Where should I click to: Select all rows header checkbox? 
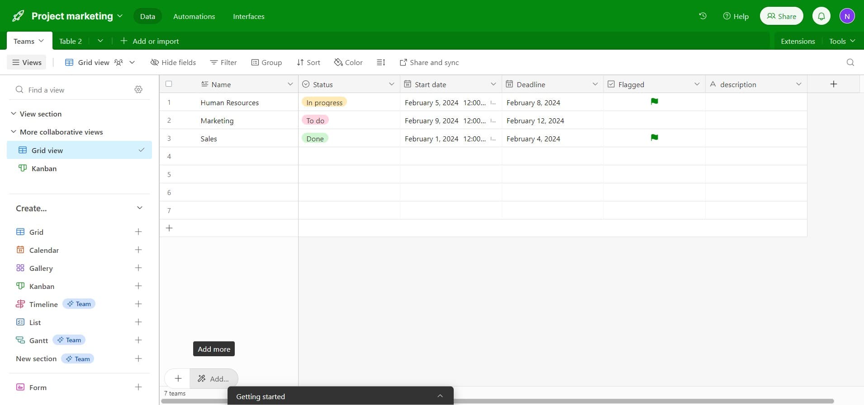[x=169, y=84]
